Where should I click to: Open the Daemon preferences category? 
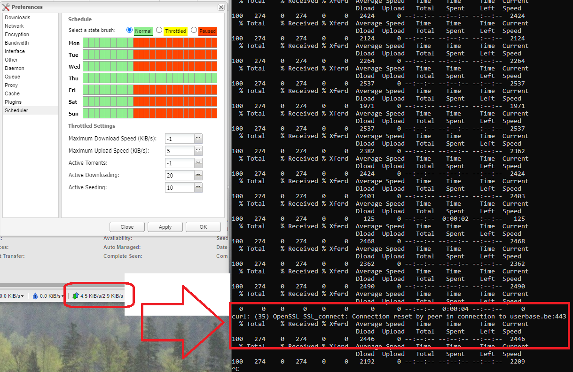pyautogui.click(x=15, y=68)
